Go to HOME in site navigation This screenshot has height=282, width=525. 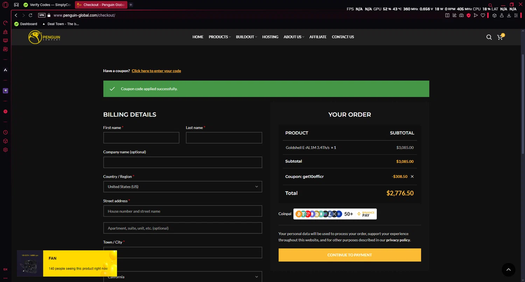pos(198,37)
